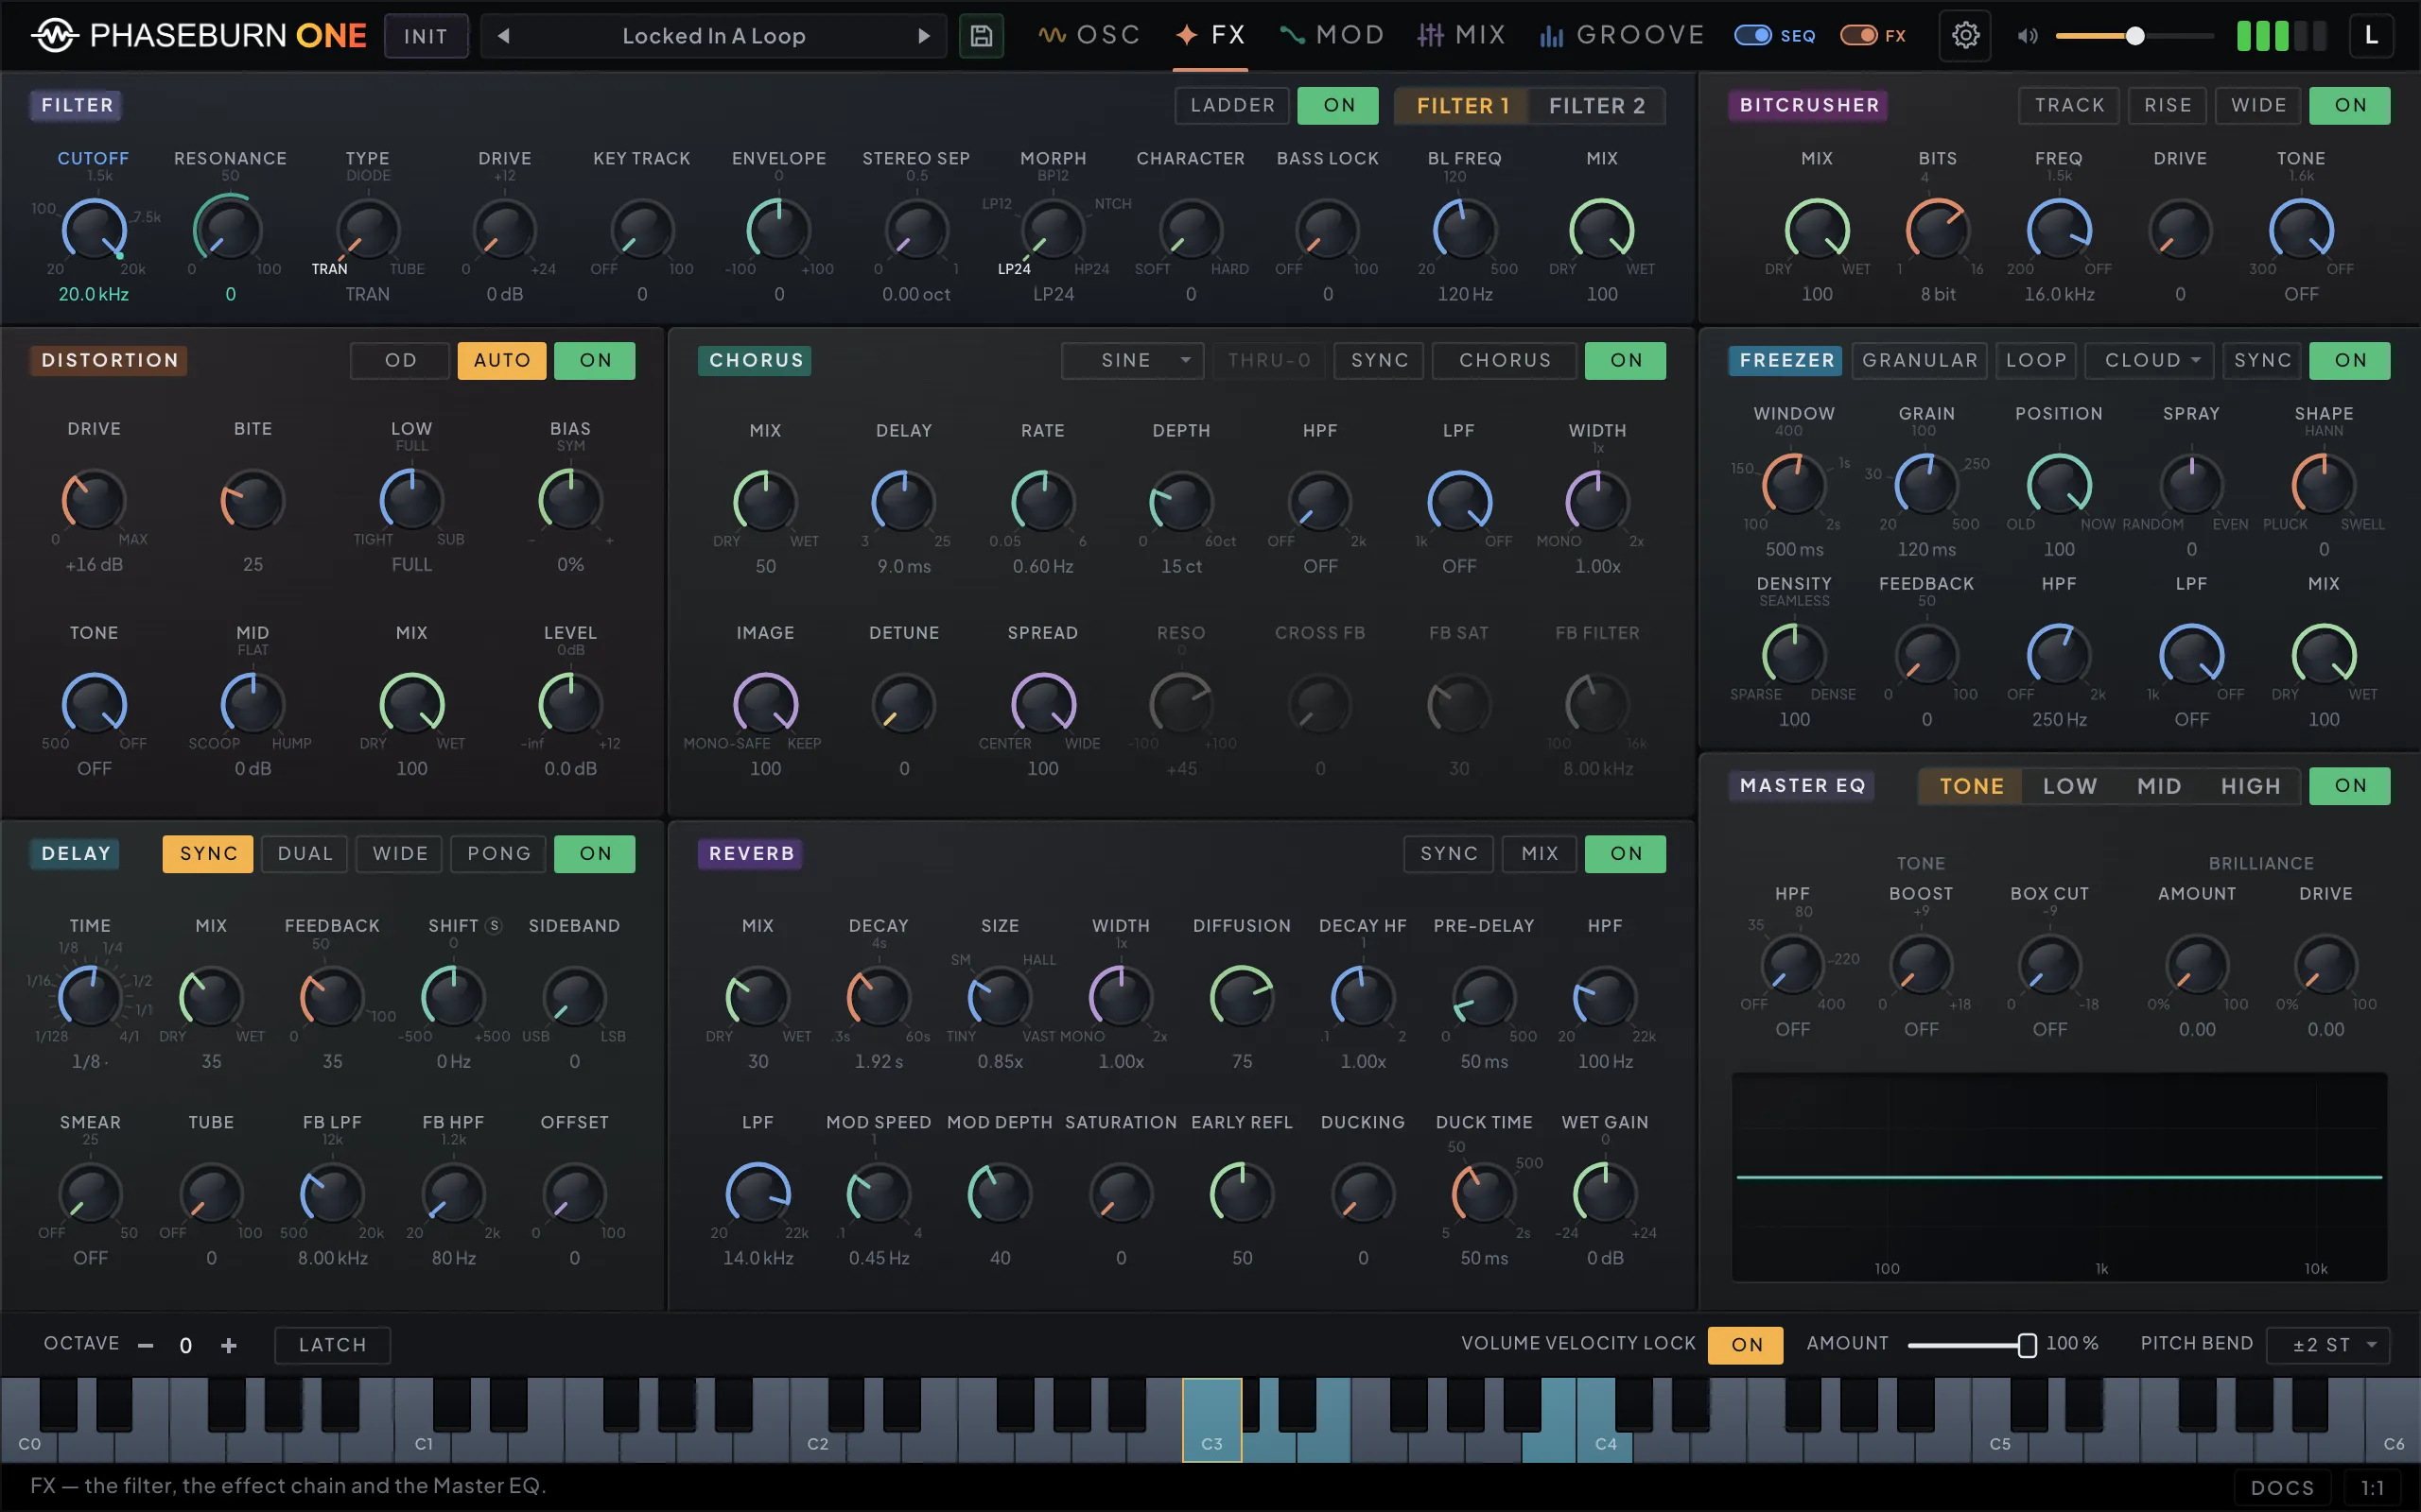The height and width of the screenshot is (1512, 2421).
Task: Switch to the GROOVE tab
Action: 1622,36
